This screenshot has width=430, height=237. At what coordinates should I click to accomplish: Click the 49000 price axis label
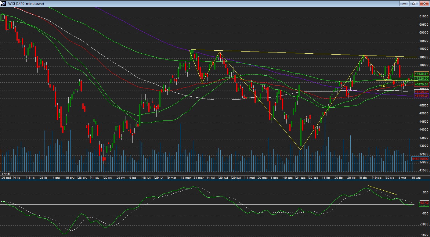click(x=424, y=49)
